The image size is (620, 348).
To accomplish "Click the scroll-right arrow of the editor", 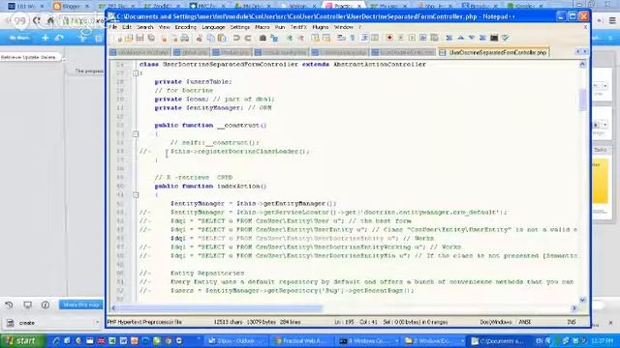I will [x=573, y=307].
